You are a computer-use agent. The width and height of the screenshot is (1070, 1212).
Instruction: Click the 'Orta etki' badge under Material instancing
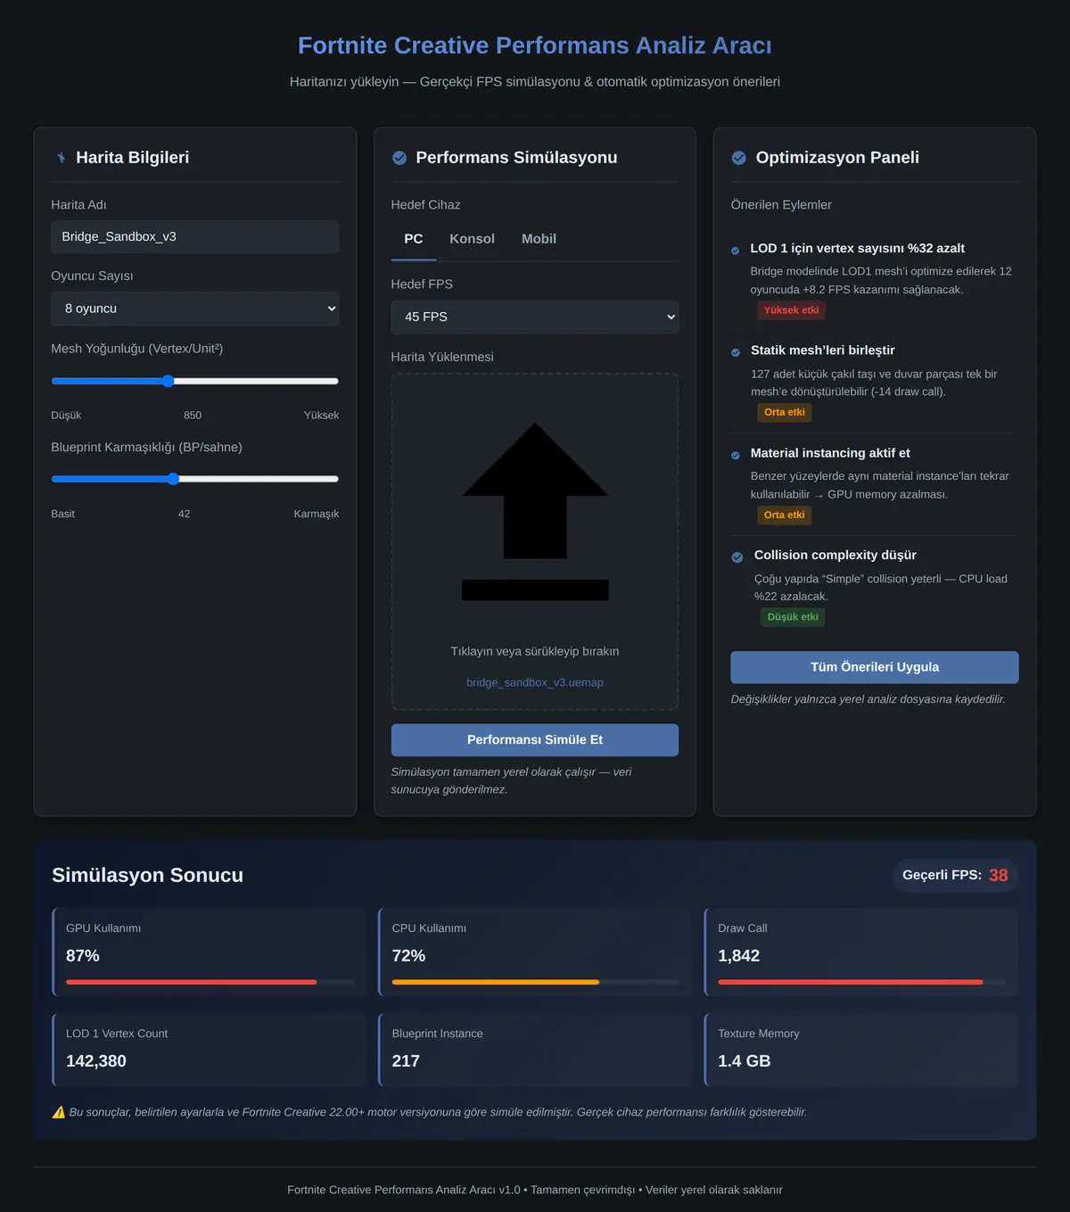pos(785,515)
